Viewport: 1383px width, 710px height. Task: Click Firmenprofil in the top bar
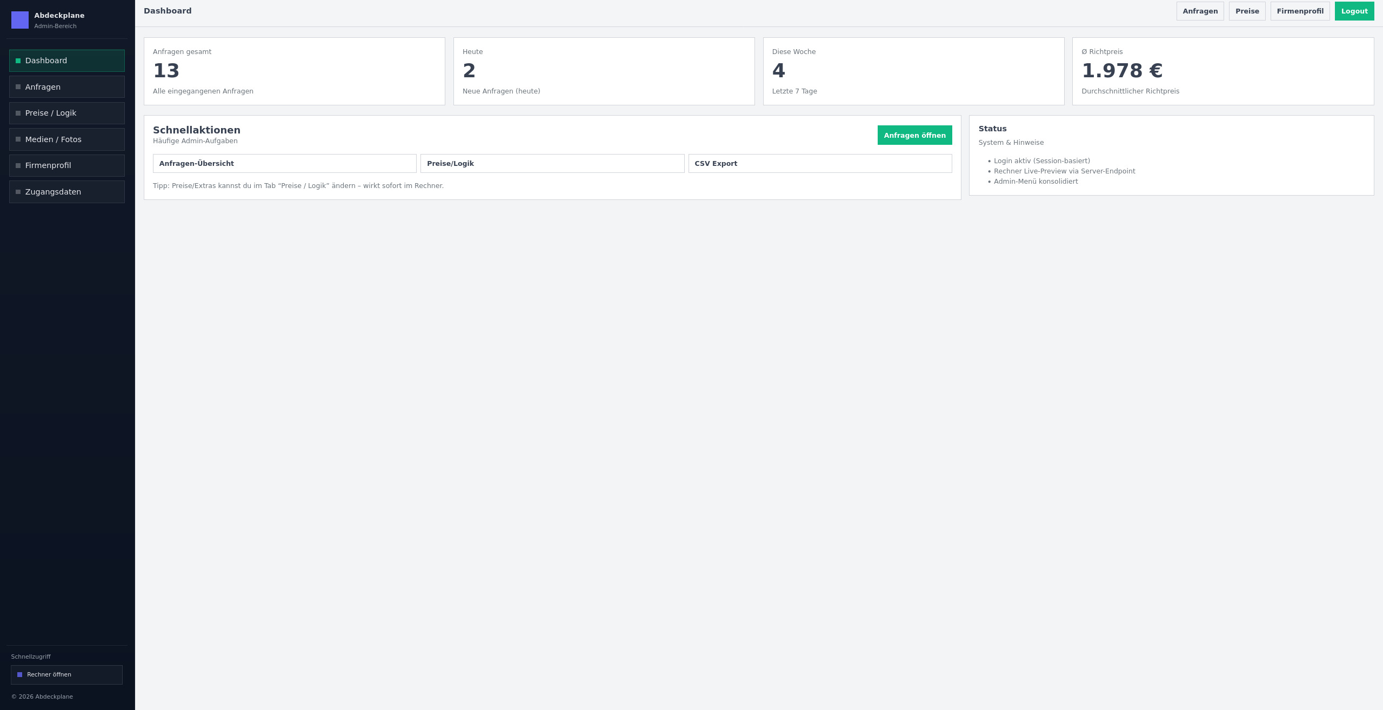[1300, 11]
